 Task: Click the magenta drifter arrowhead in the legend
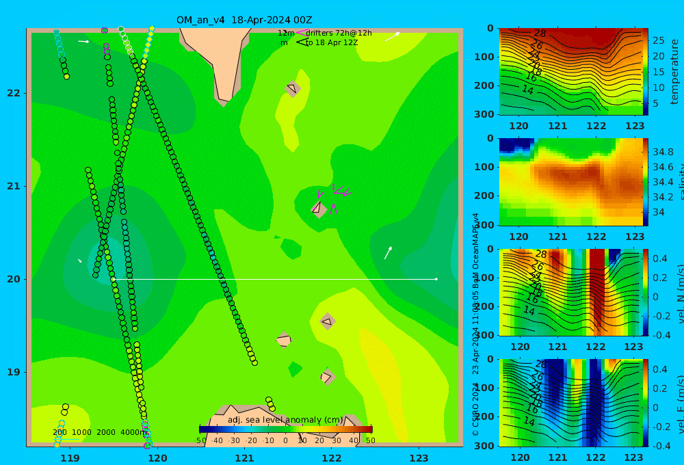point(302,32)
